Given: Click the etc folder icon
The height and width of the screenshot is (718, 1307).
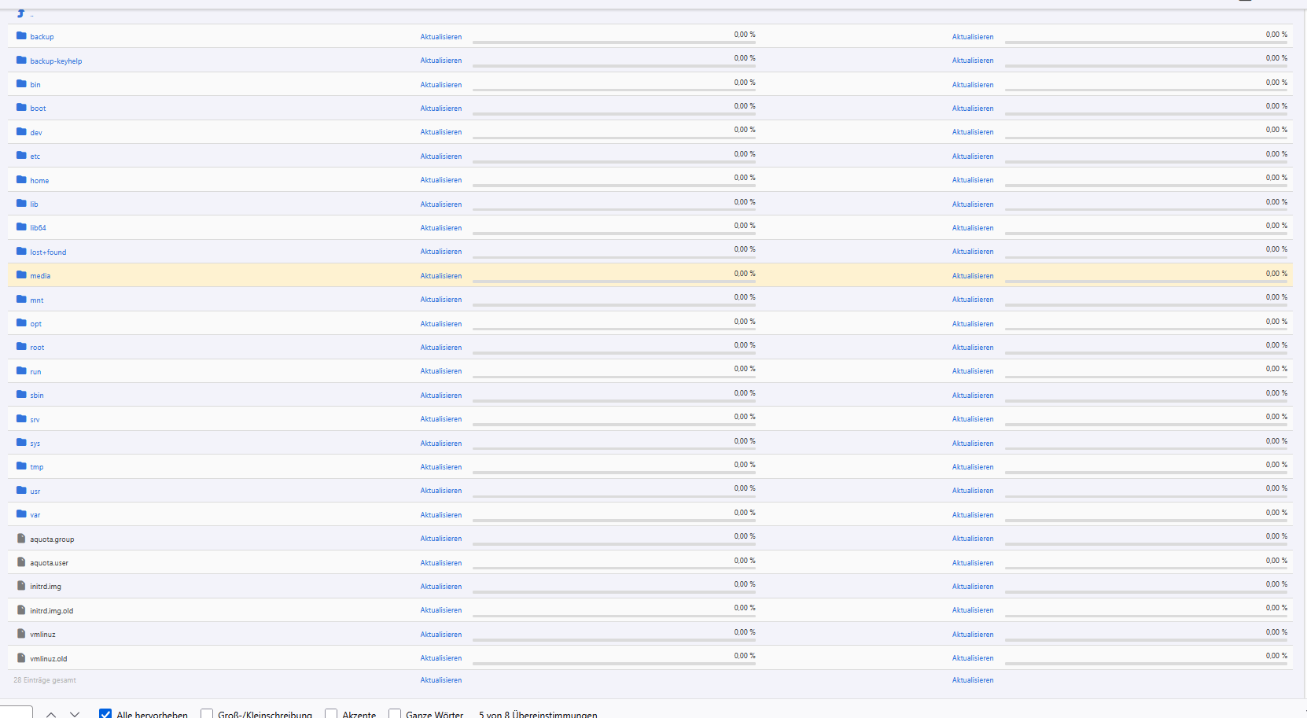Looking at the screenshot, I should coord(21,156).
